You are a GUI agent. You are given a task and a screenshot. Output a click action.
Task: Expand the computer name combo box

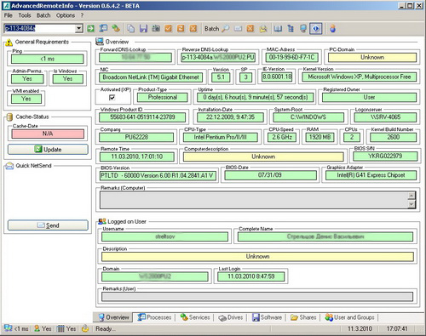click(79, 28)
